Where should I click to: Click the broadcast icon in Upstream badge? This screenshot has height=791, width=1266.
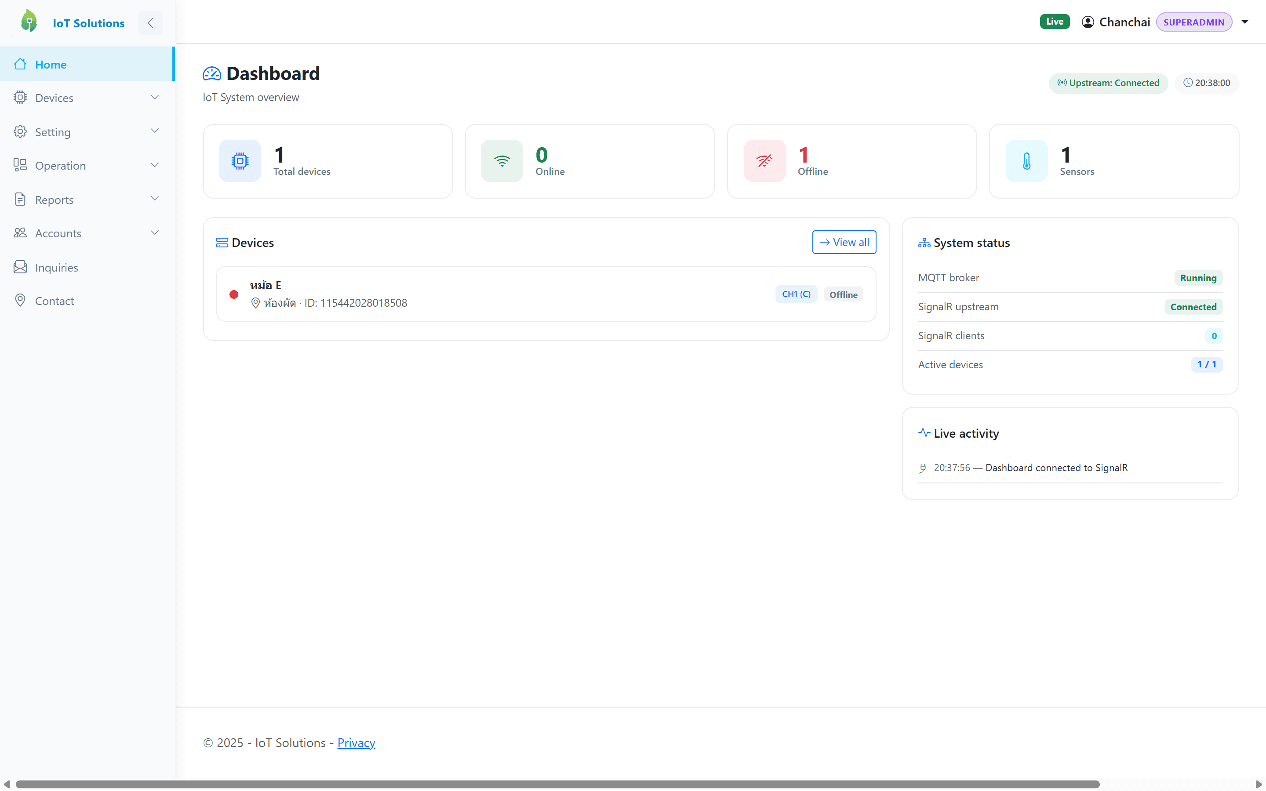[x=1062, y=83]
